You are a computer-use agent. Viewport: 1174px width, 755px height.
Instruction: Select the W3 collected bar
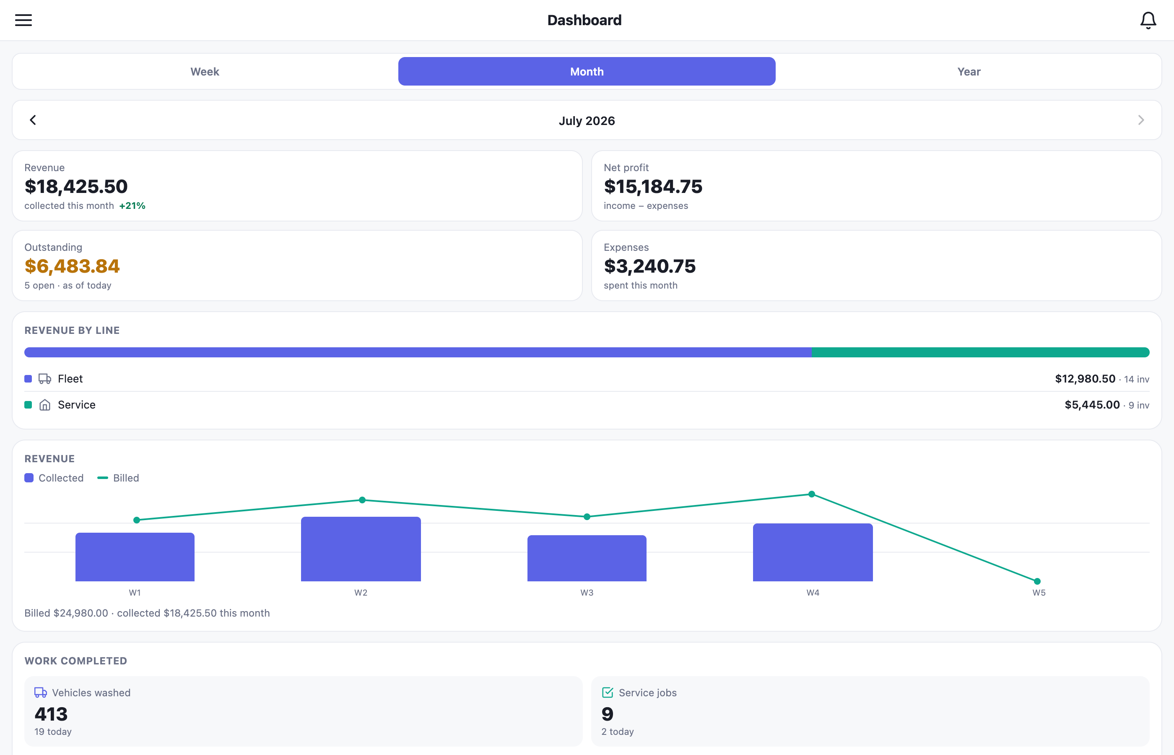pyautogui.click(x=587, y=558)
